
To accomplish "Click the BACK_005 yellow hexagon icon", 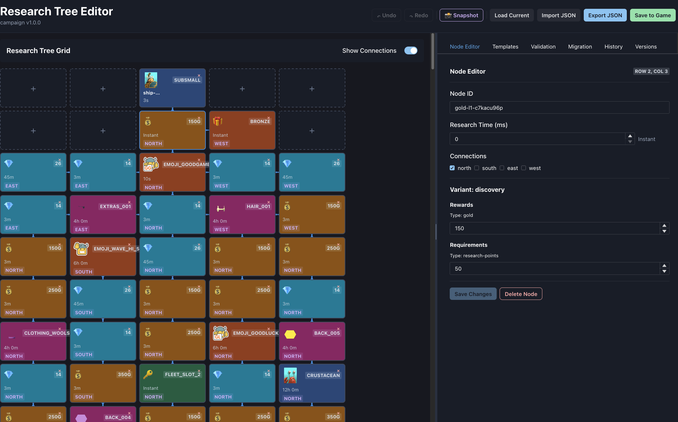I will coord(290,334).
